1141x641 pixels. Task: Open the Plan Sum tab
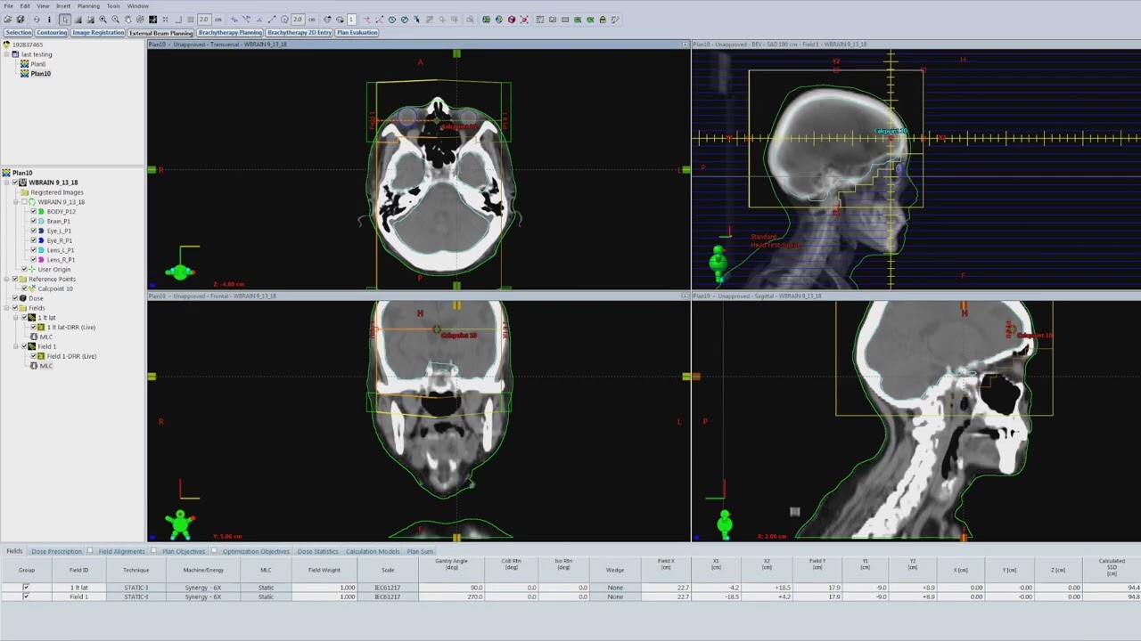click(420, 552)
